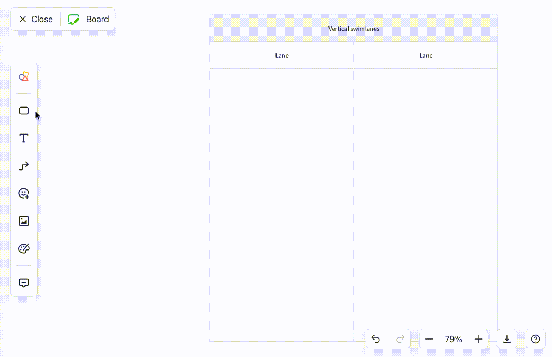This screenshot has height=357, width=552.
Task: Open the 79% zoom level menu
Action: pyautogui.click(x=453, y=339)
